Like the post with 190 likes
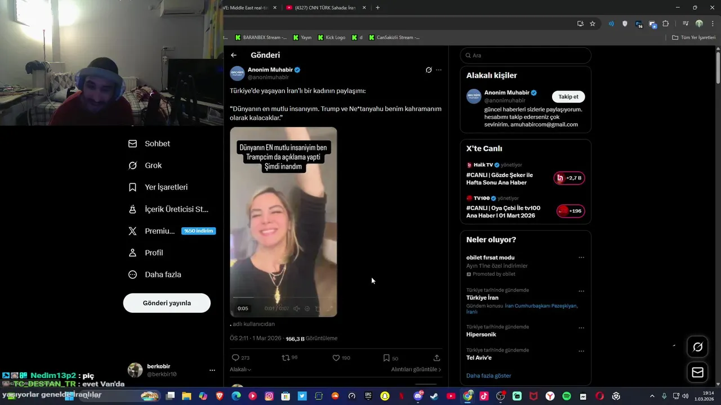 click(336, 358)
